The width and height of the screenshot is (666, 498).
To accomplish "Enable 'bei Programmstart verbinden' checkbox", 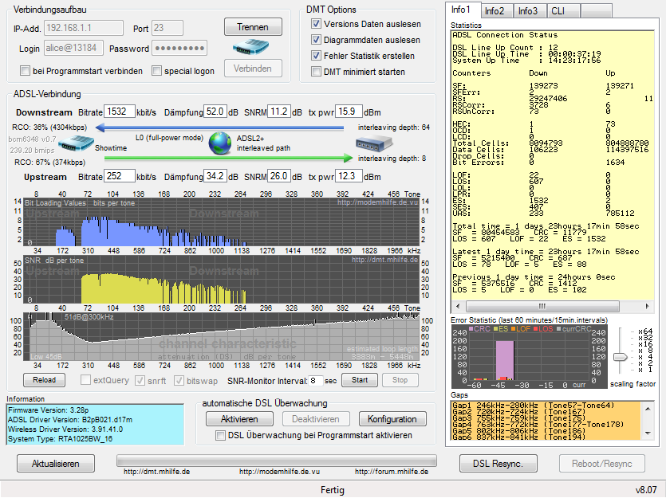I will (25, 71).
